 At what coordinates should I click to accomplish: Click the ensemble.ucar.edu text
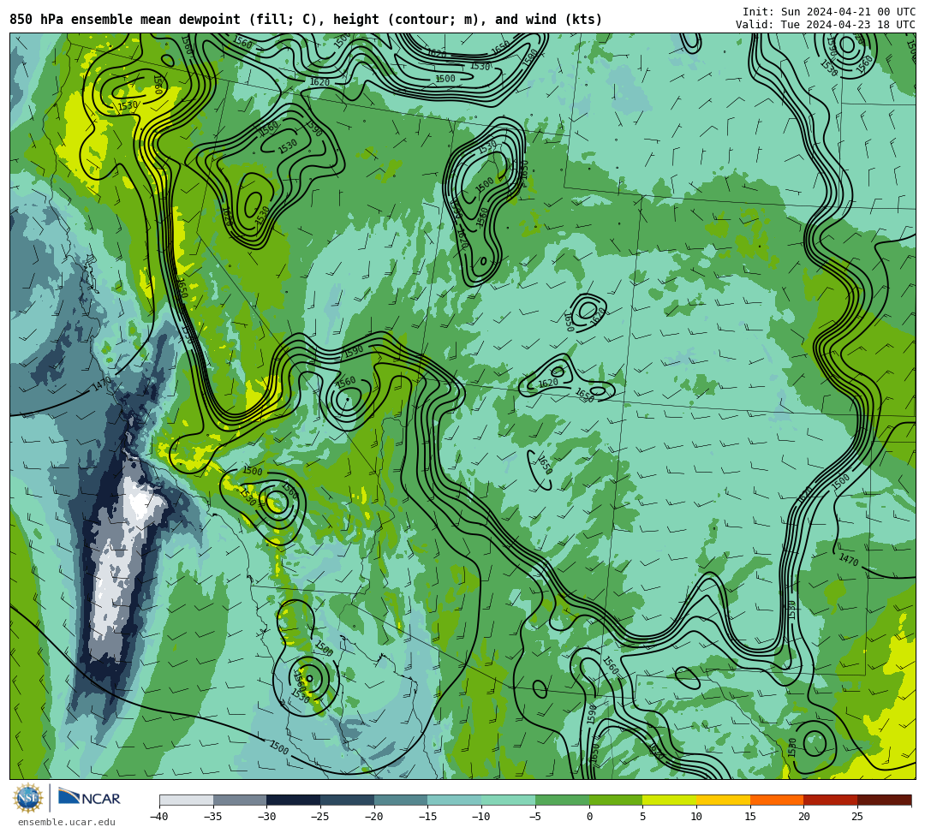(67, 822)
